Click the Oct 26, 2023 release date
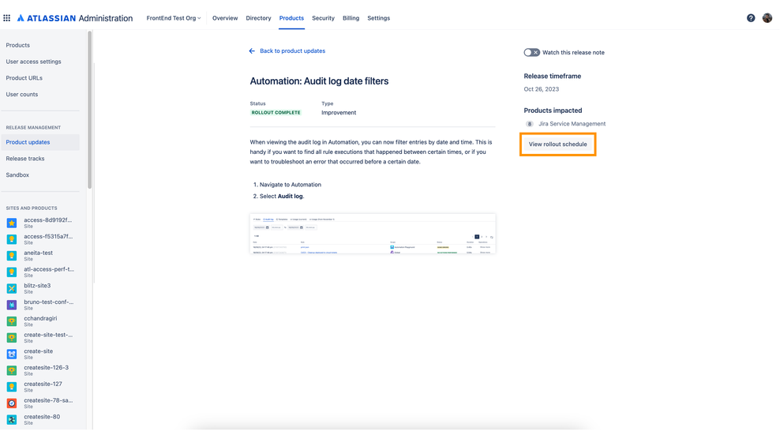 542,89
